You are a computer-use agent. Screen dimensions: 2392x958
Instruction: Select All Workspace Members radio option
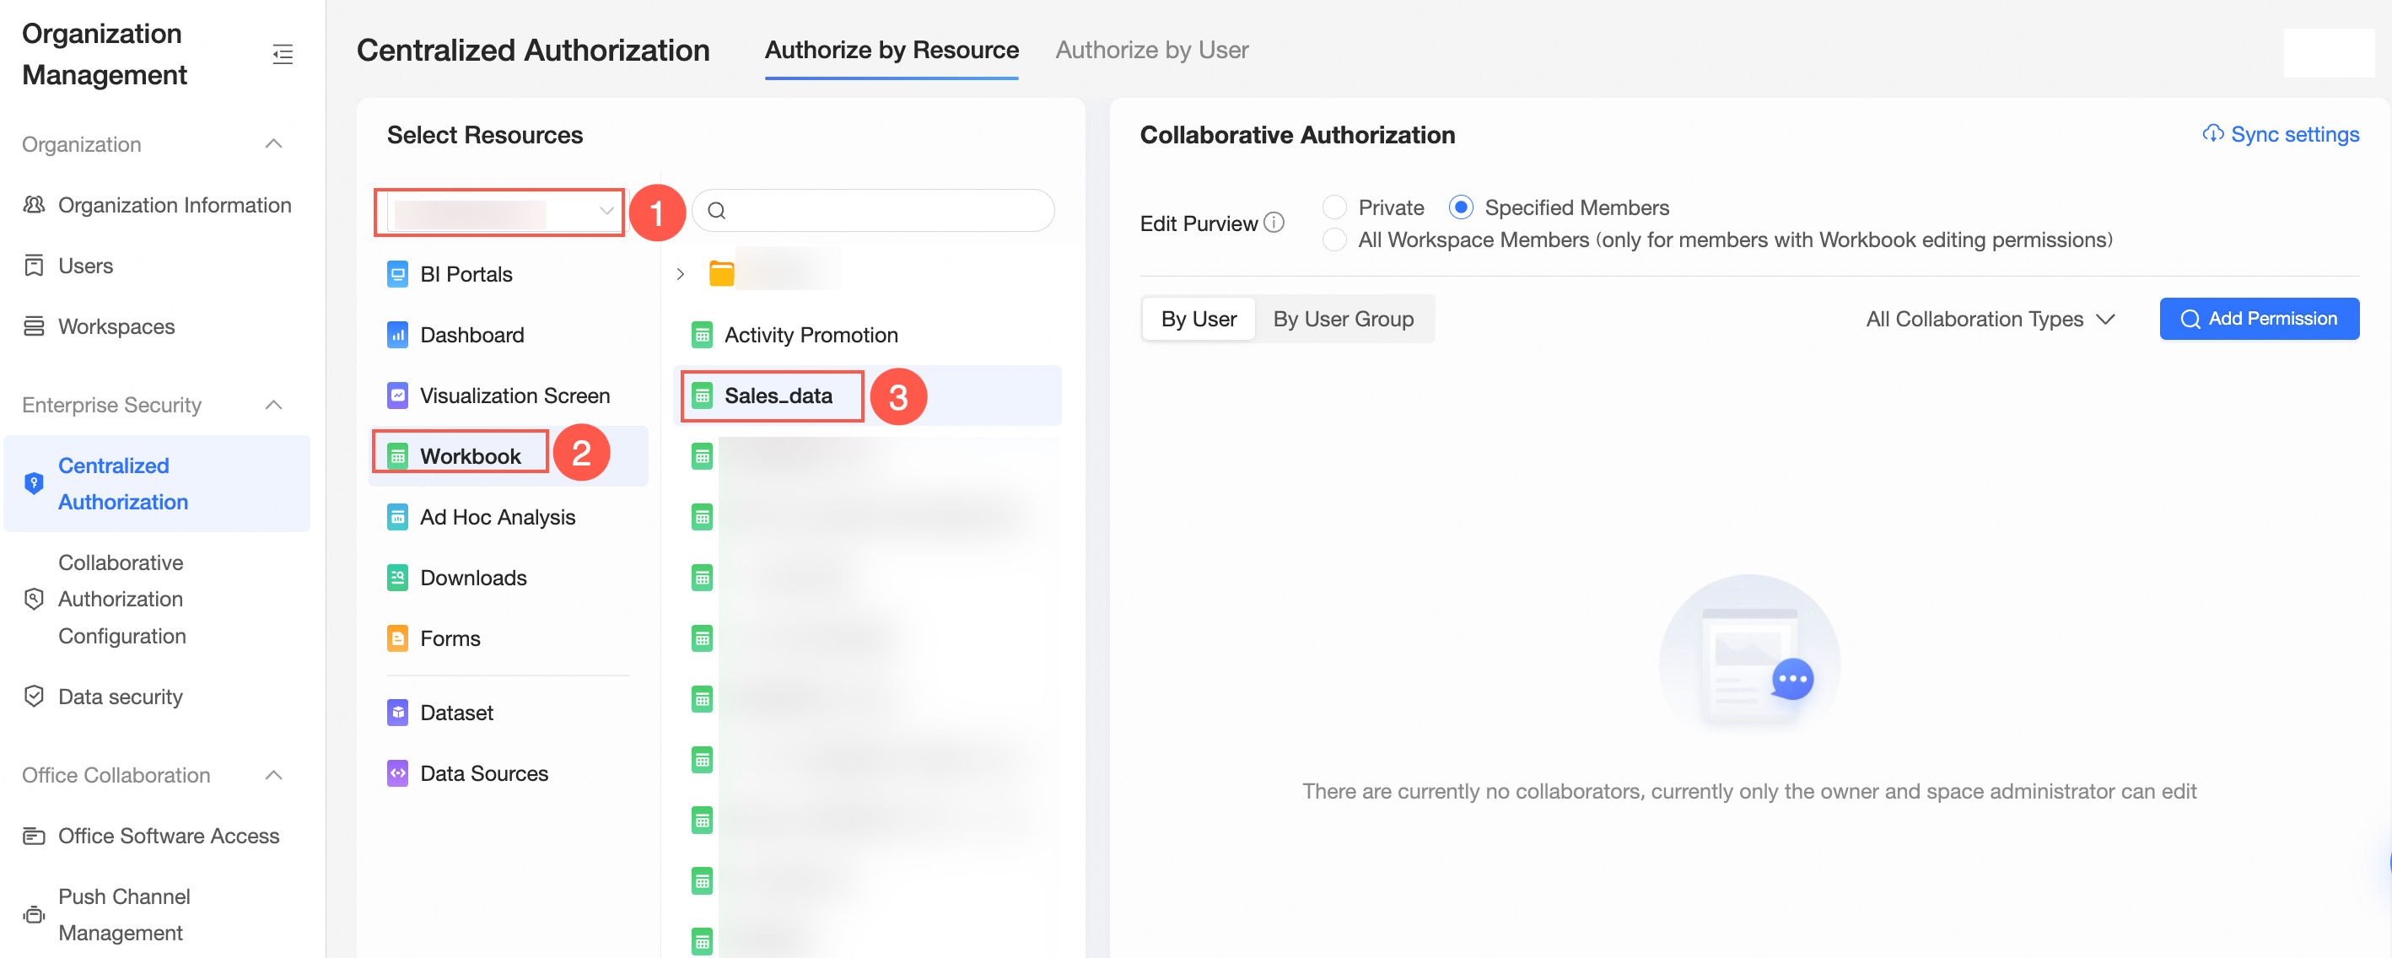(1334, 239)
